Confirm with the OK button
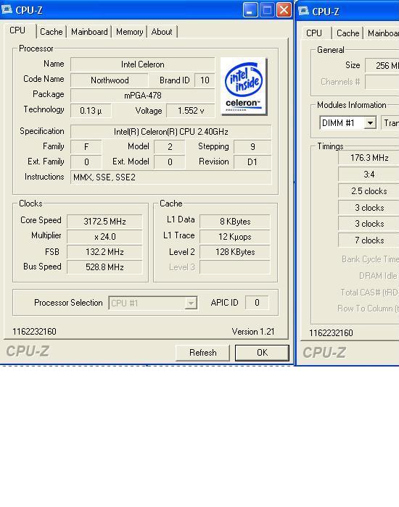This screenshot has height=507, width=399. (262, 353)
